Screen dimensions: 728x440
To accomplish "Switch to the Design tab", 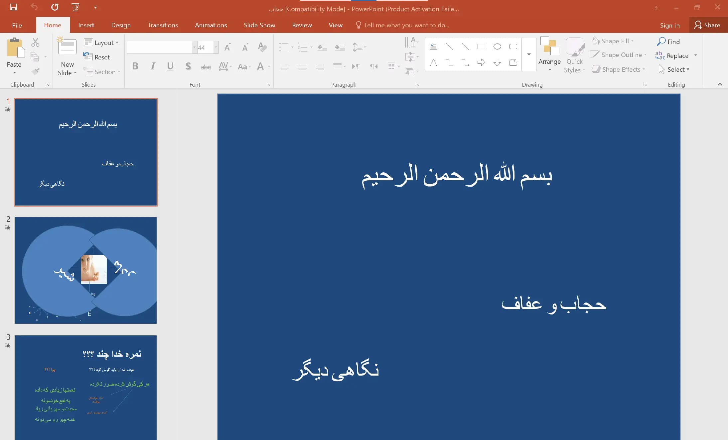I will pyautogui.click(x=121, y=25).
